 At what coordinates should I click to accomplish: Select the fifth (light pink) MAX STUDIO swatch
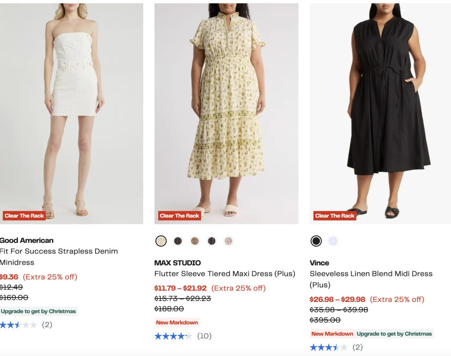(x=228, y=241)
